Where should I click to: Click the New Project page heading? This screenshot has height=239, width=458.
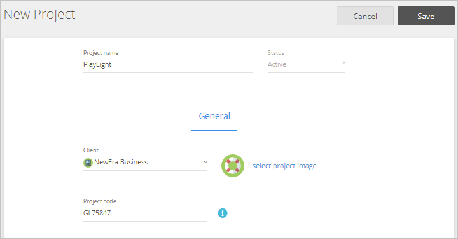pos(39,15)
